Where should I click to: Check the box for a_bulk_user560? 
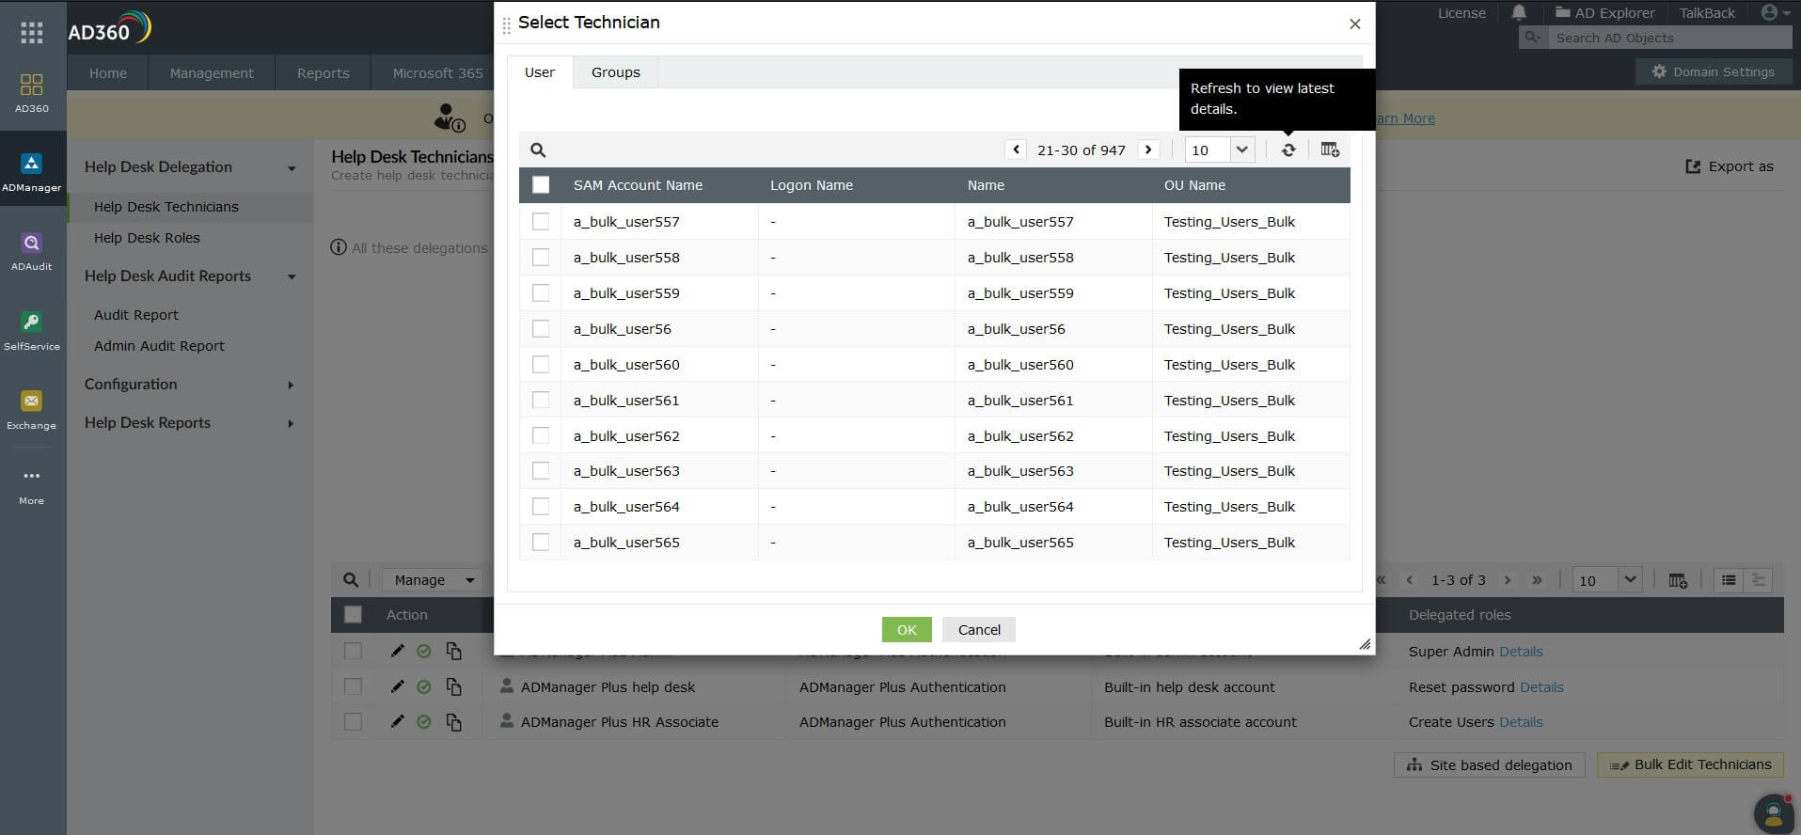(541, 364)
